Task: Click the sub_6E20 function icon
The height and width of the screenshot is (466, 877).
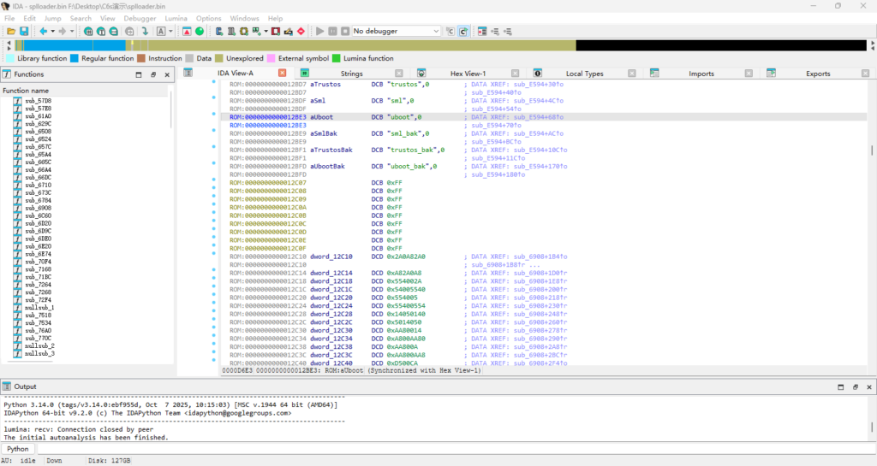Action: point(18,246)
